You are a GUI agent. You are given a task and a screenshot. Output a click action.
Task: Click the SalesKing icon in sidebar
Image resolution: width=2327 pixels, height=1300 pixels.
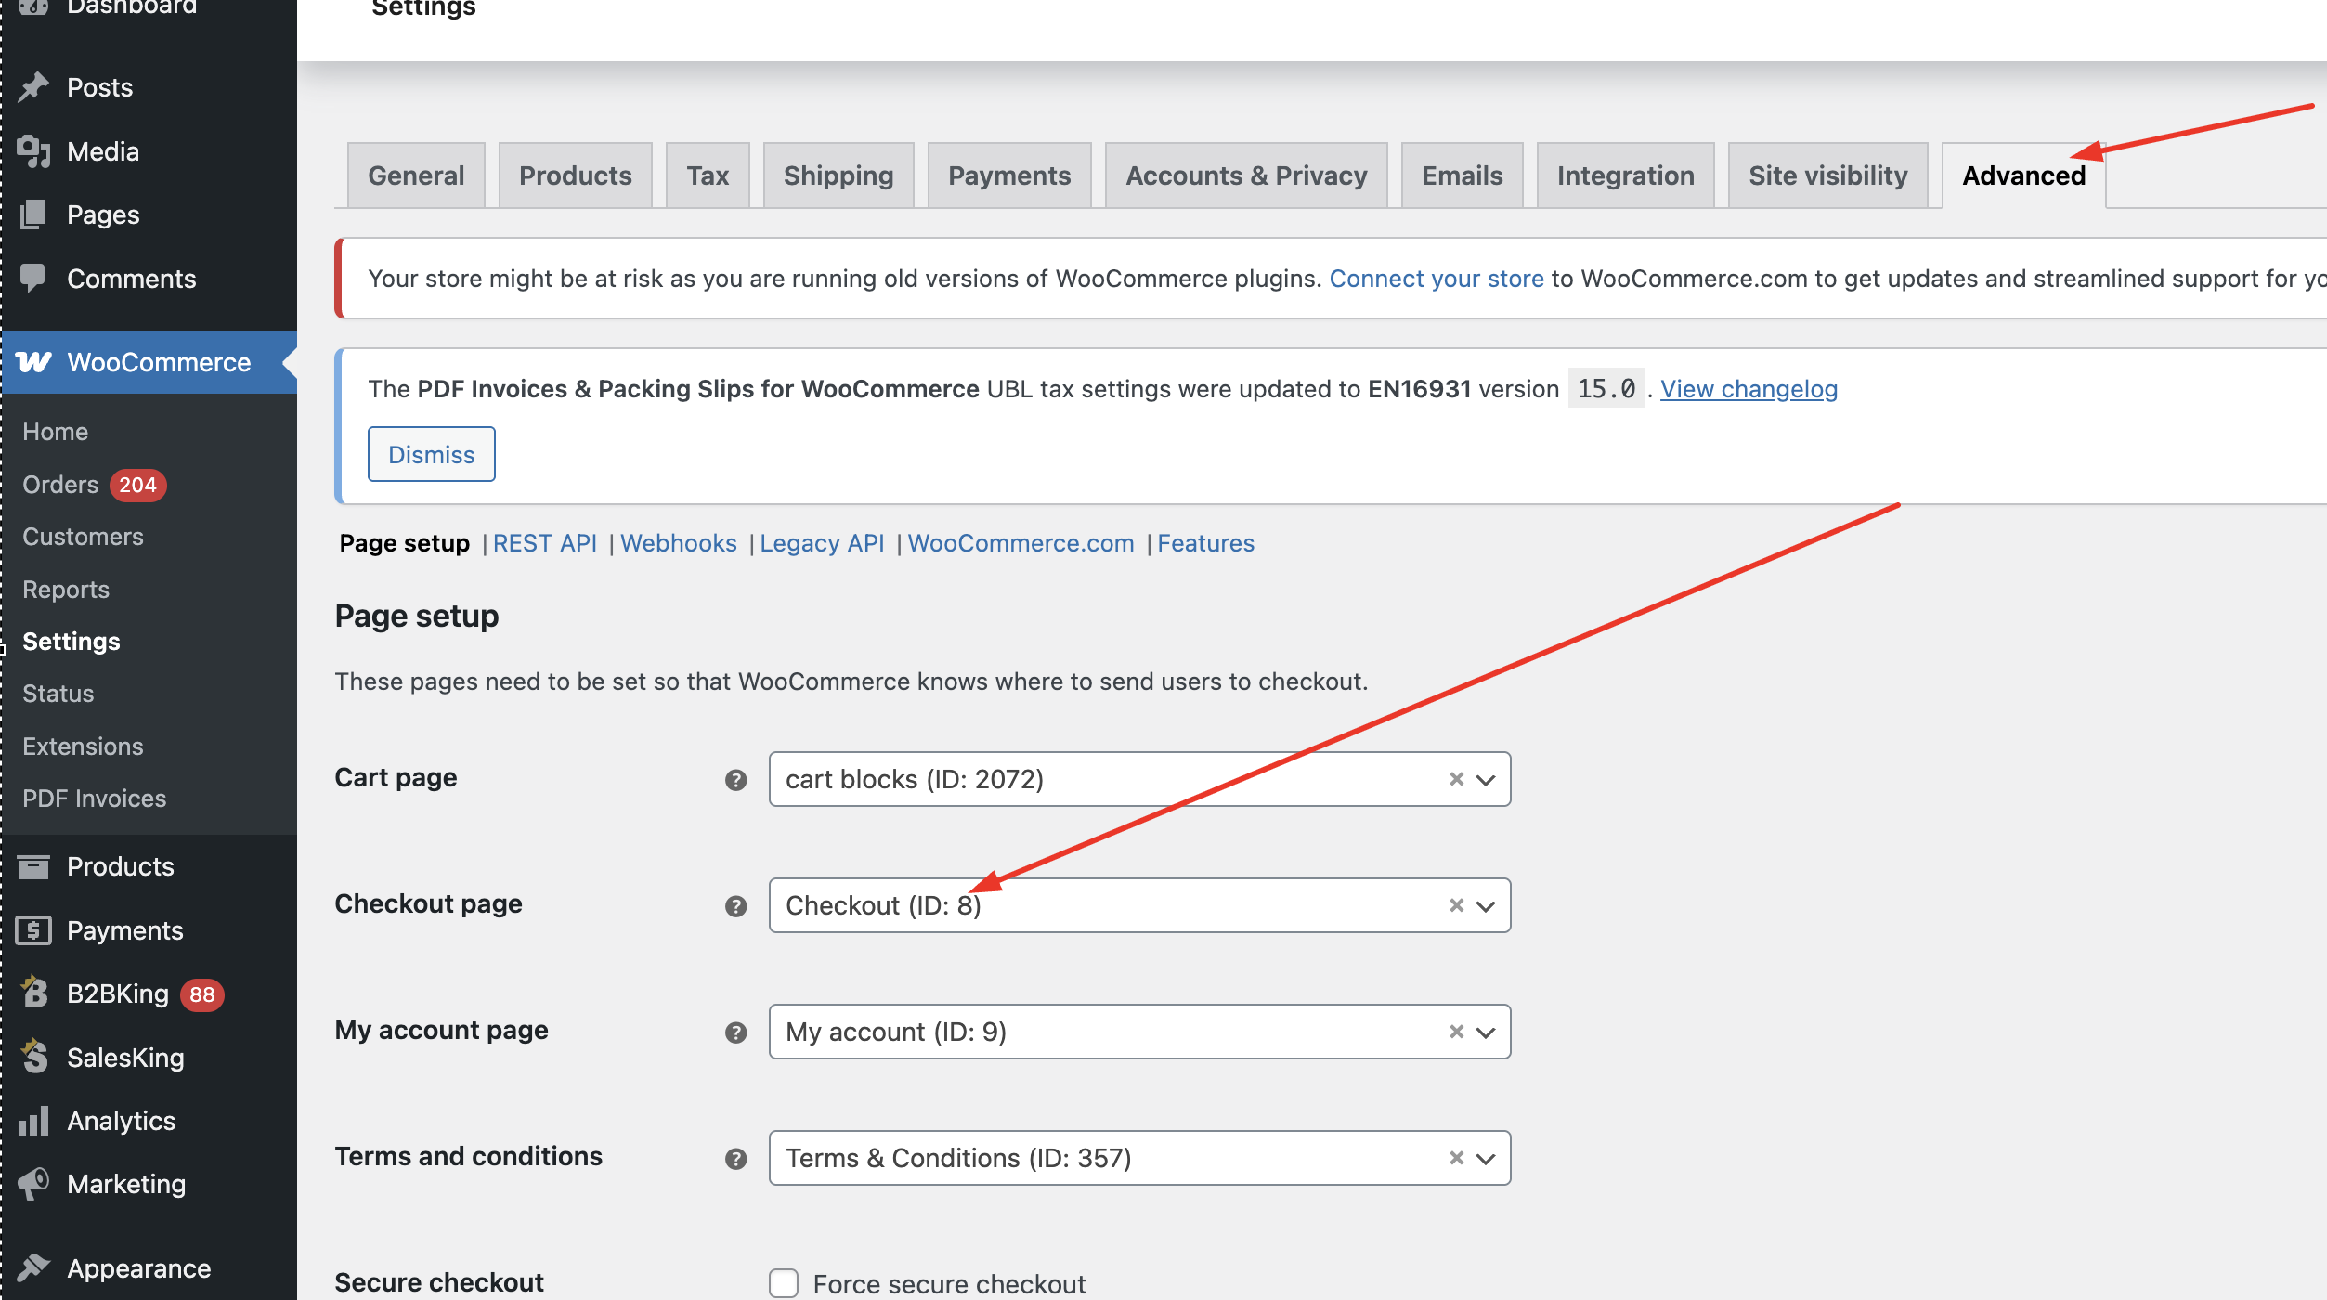coord(33,1057)
